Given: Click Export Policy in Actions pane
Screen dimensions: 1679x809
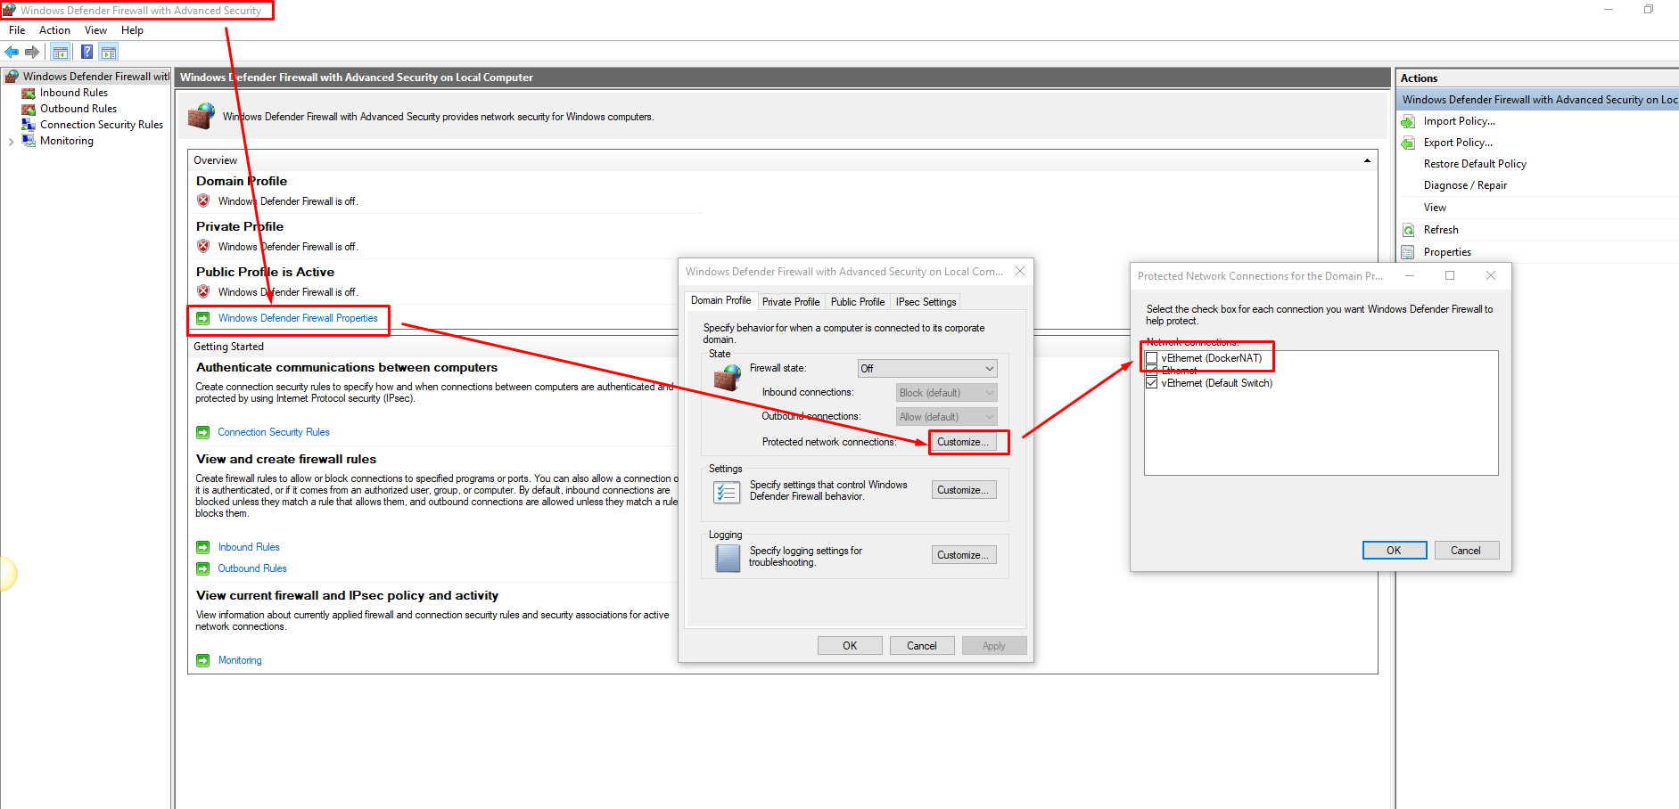Looking at the screenshot, I should pos(1458,143).
